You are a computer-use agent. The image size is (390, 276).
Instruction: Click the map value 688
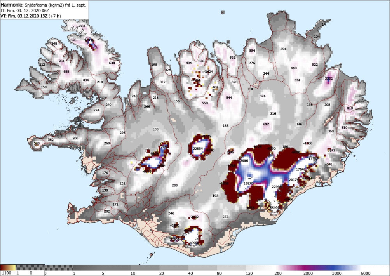(66, 72)
